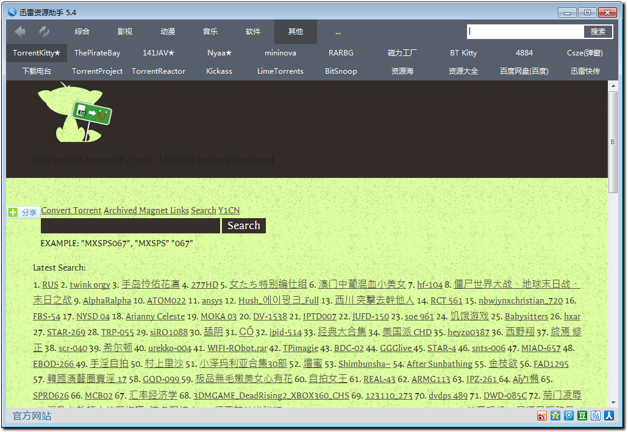Expand more categories with the ... item

(338, 32)
